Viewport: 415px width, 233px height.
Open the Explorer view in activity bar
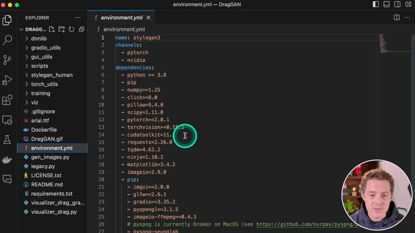coord(7,20)
